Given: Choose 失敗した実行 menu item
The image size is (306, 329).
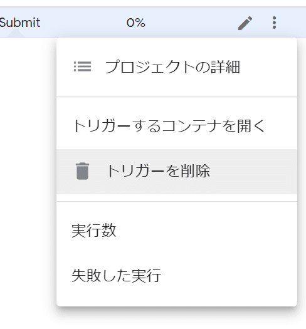Looking at the screenshot, I should click(177, 275).
